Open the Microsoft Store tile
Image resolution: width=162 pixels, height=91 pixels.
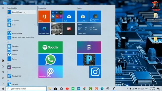tap(83, 16)
